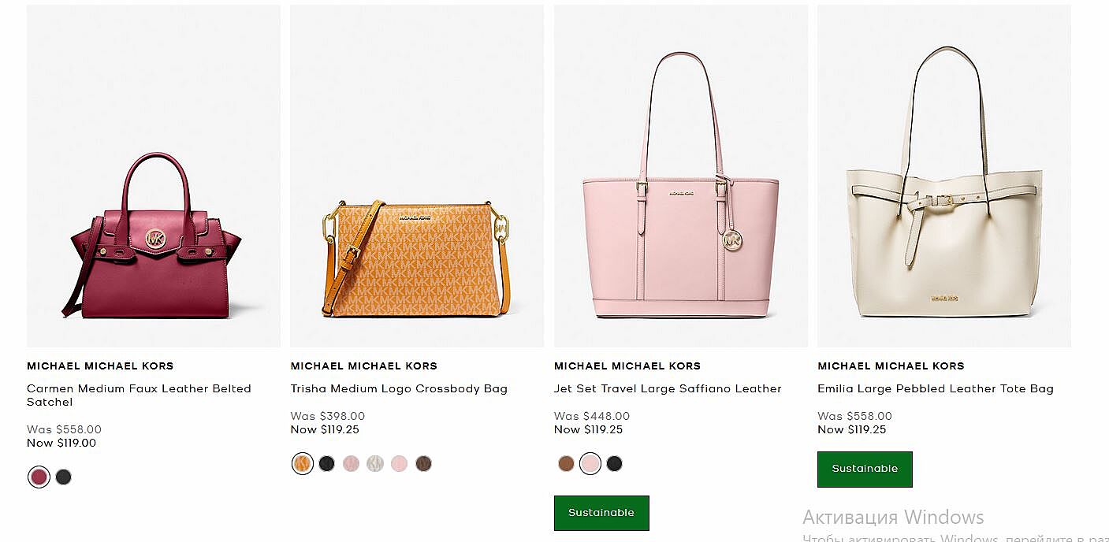Choose the cream logo swatch for Trisha bag
Image resolution: width=1109 pixels, height=542 pixels.
tap(375, 463)
